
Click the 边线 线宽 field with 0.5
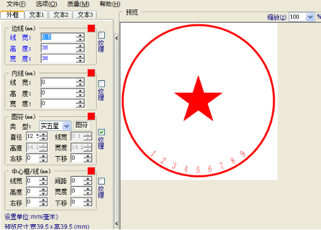[x=58, y=37]
